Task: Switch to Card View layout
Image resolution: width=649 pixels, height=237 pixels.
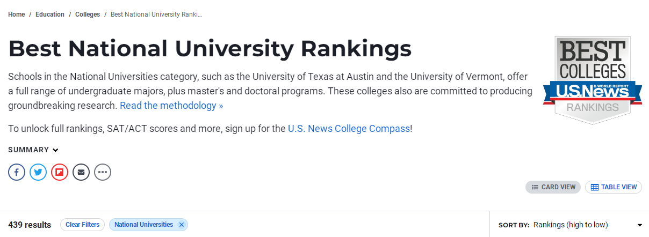Action: tap(553, 187)
